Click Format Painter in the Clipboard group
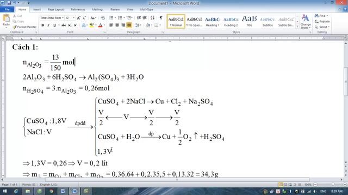The height and width of the screenshot is (195, 348). [x=24, y=27]
